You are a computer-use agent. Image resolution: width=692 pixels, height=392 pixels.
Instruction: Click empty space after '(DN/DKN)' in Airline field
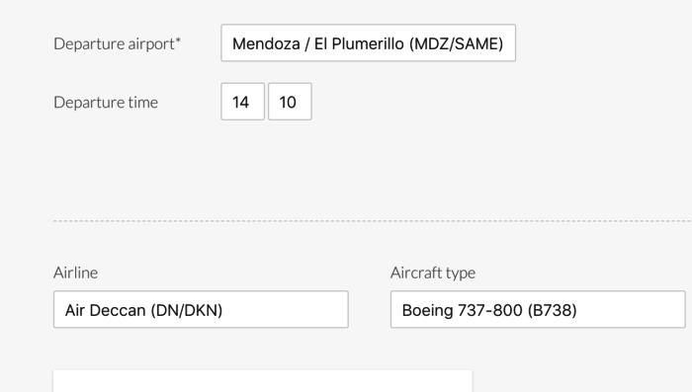[x=285, y=309]
